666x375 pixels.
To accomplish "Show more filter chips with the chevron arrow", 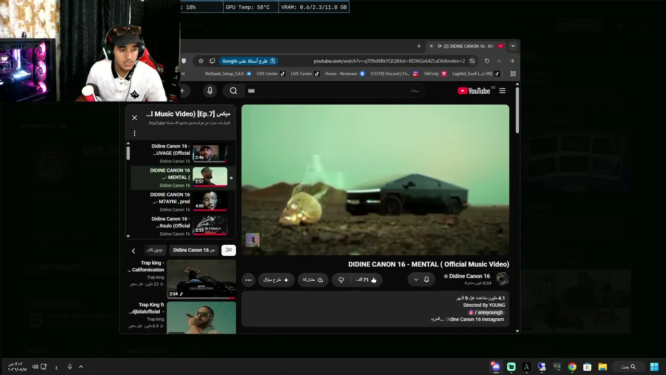I will point(133,251).
